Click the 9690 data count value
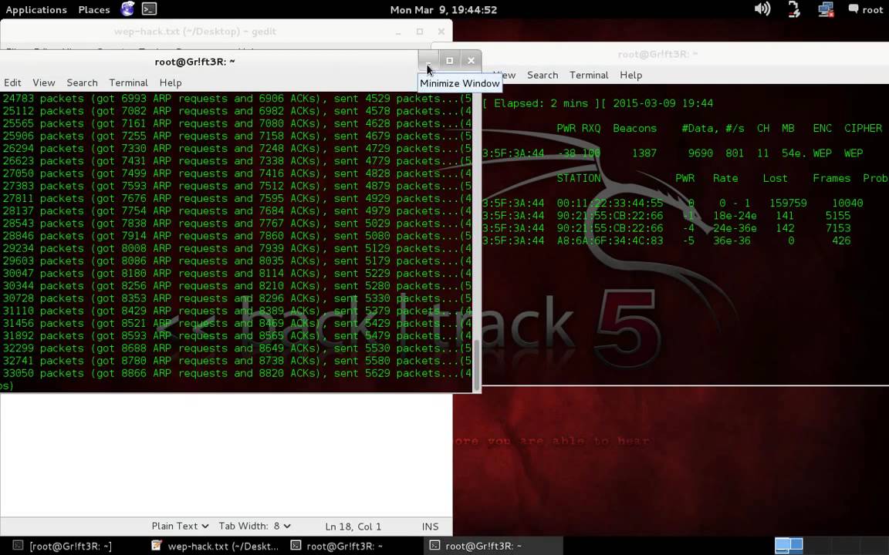This screenshot has width=889, height=555. (x=700, y=153)
